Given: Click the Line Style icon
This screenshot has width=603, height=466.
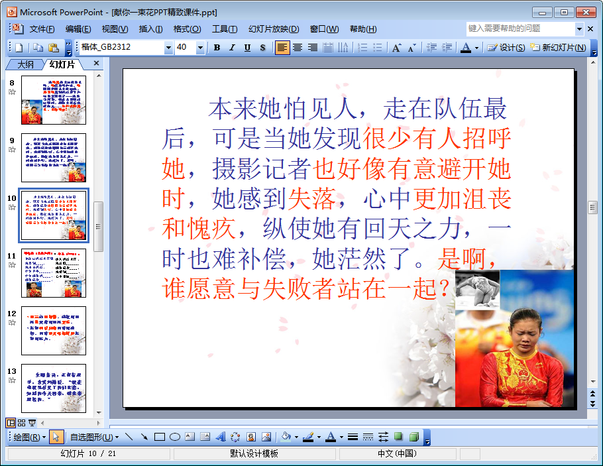Looking at the screenshot, I should click(x=353, y=437).
